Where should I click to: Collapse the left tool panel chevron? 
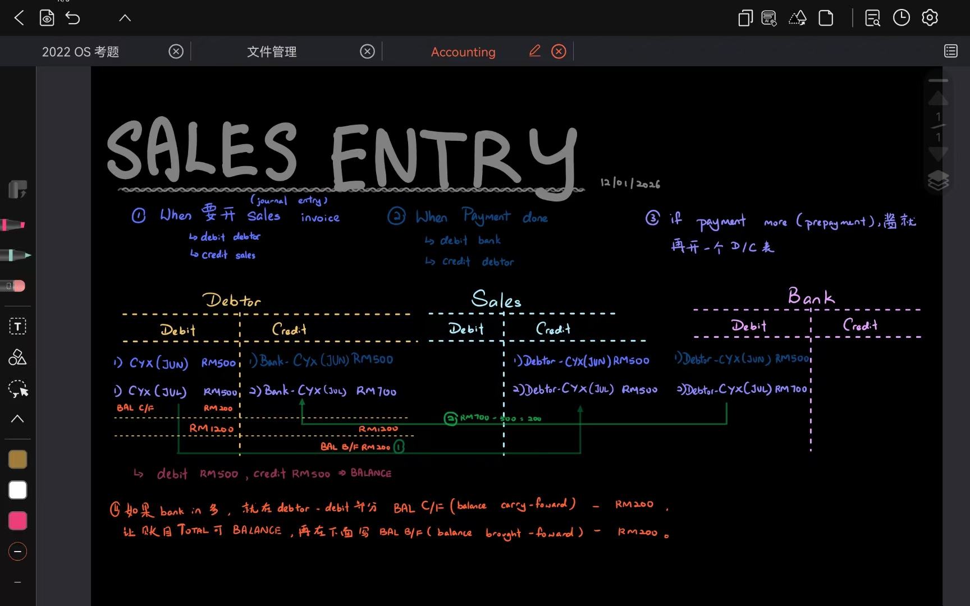click(17, 419)
